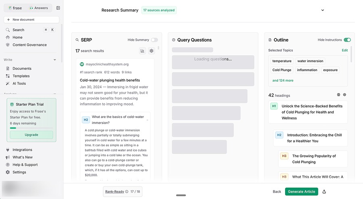The height and width of the screenshot is (199, 363).
Task: Open What's New announcements
Action: coord(23,157)
